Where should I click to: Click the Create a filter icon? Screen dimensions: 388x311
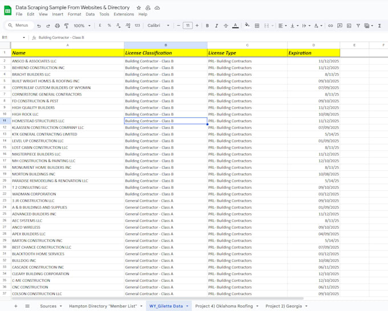[358, 26]
